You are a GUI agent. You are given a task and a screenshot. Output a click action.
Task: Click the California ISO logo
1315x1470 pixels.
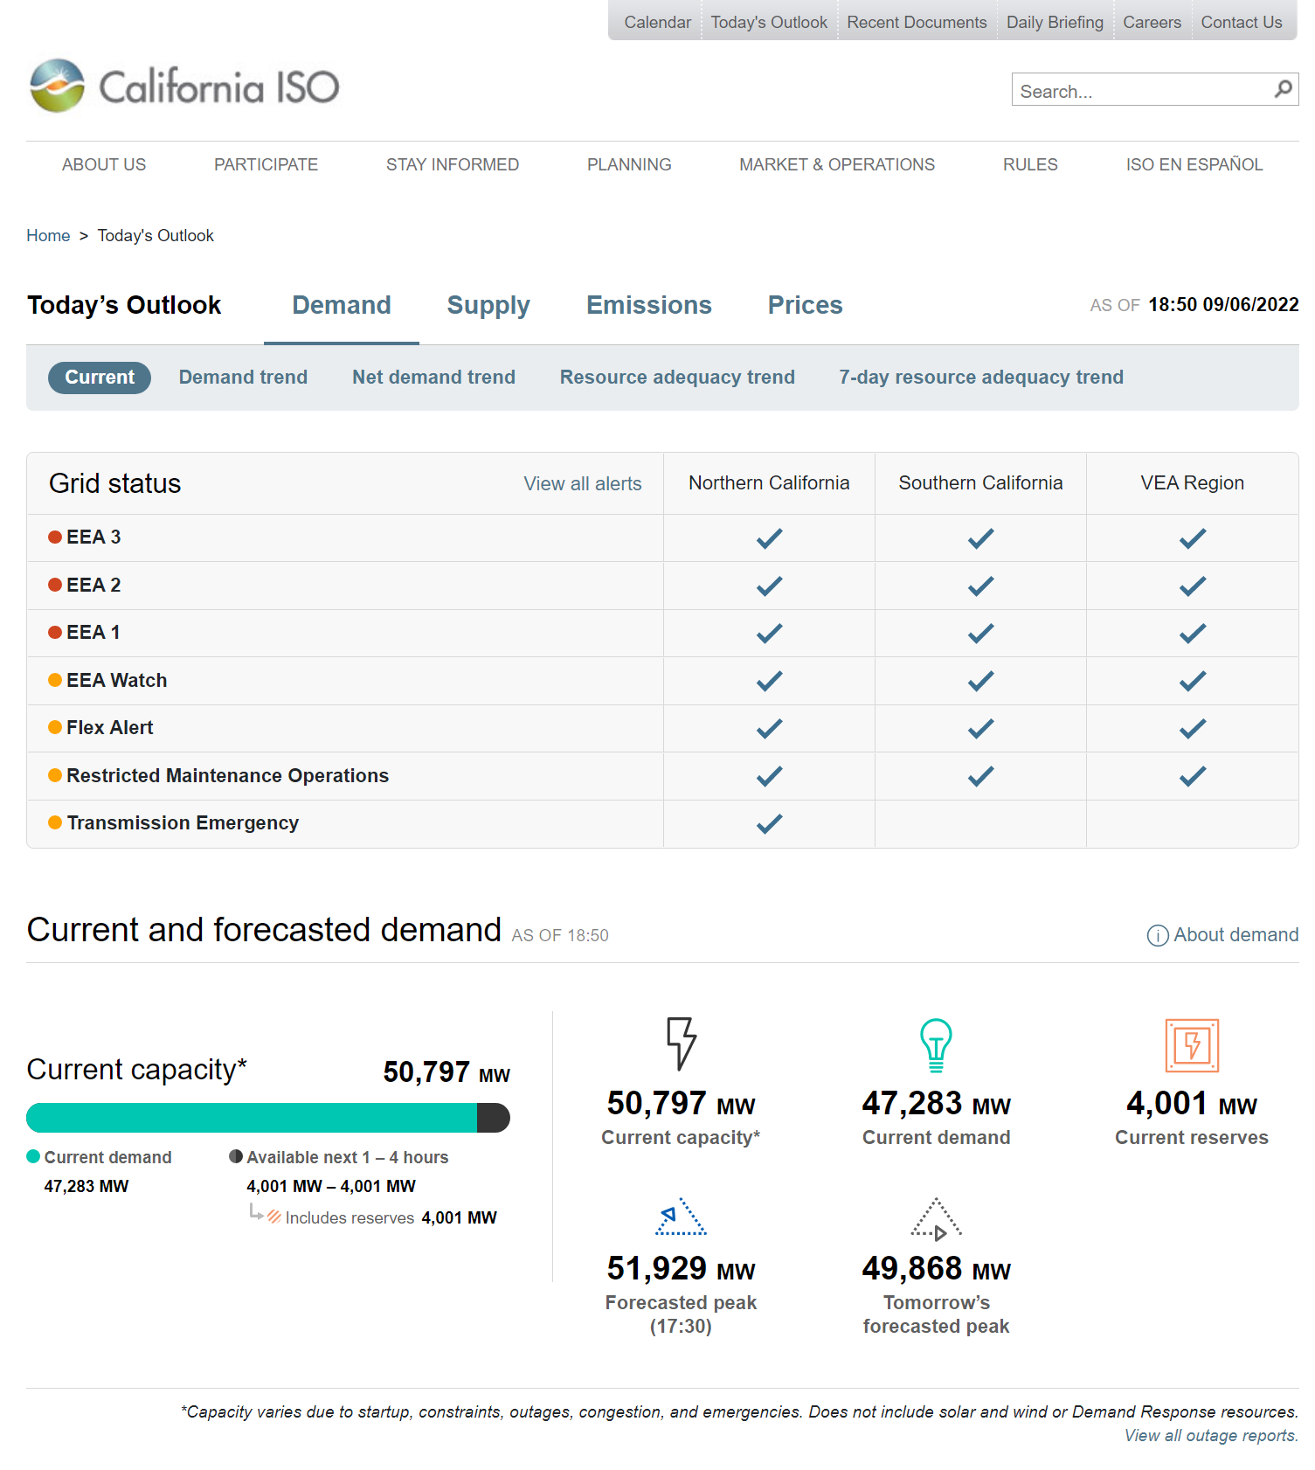pos(184,86)
